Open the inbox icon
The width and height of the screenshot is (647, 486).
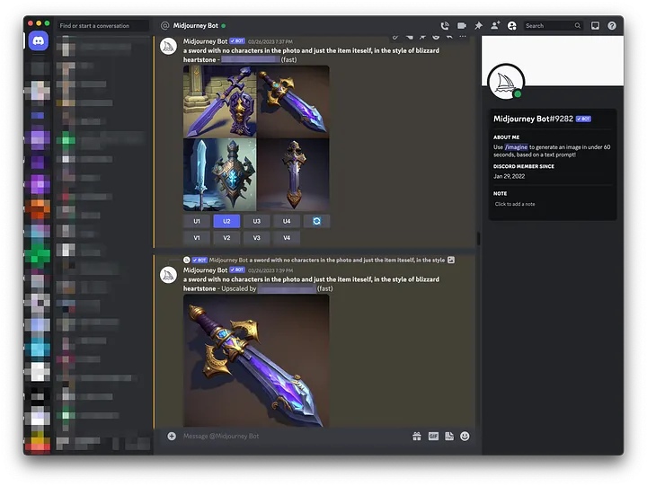tap(595, 26)
